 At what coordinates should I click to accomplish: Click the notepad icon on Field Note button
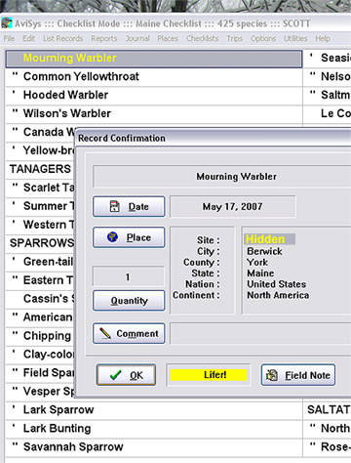click(x=272, y=375)
